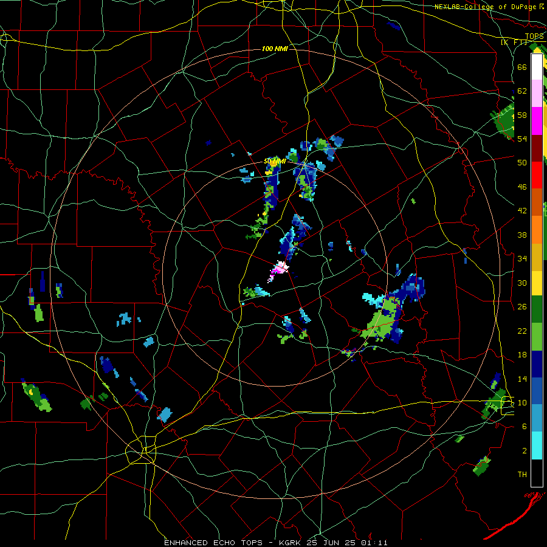The height and width of the screenshot is (547, 547).
Task: Pick the cyan legend swatch
Action: tap(537, 446)
